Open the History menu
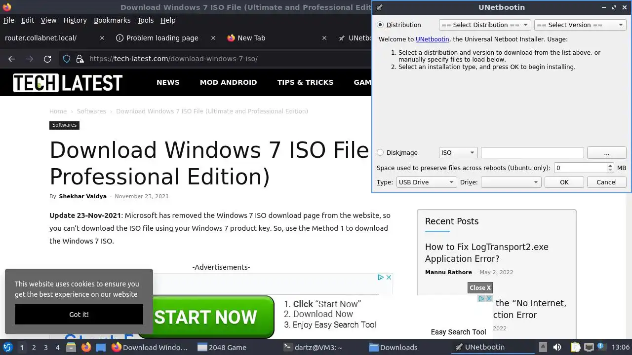Image resolution: width=632 pixels, height=355 pixels. coord(75,20)
